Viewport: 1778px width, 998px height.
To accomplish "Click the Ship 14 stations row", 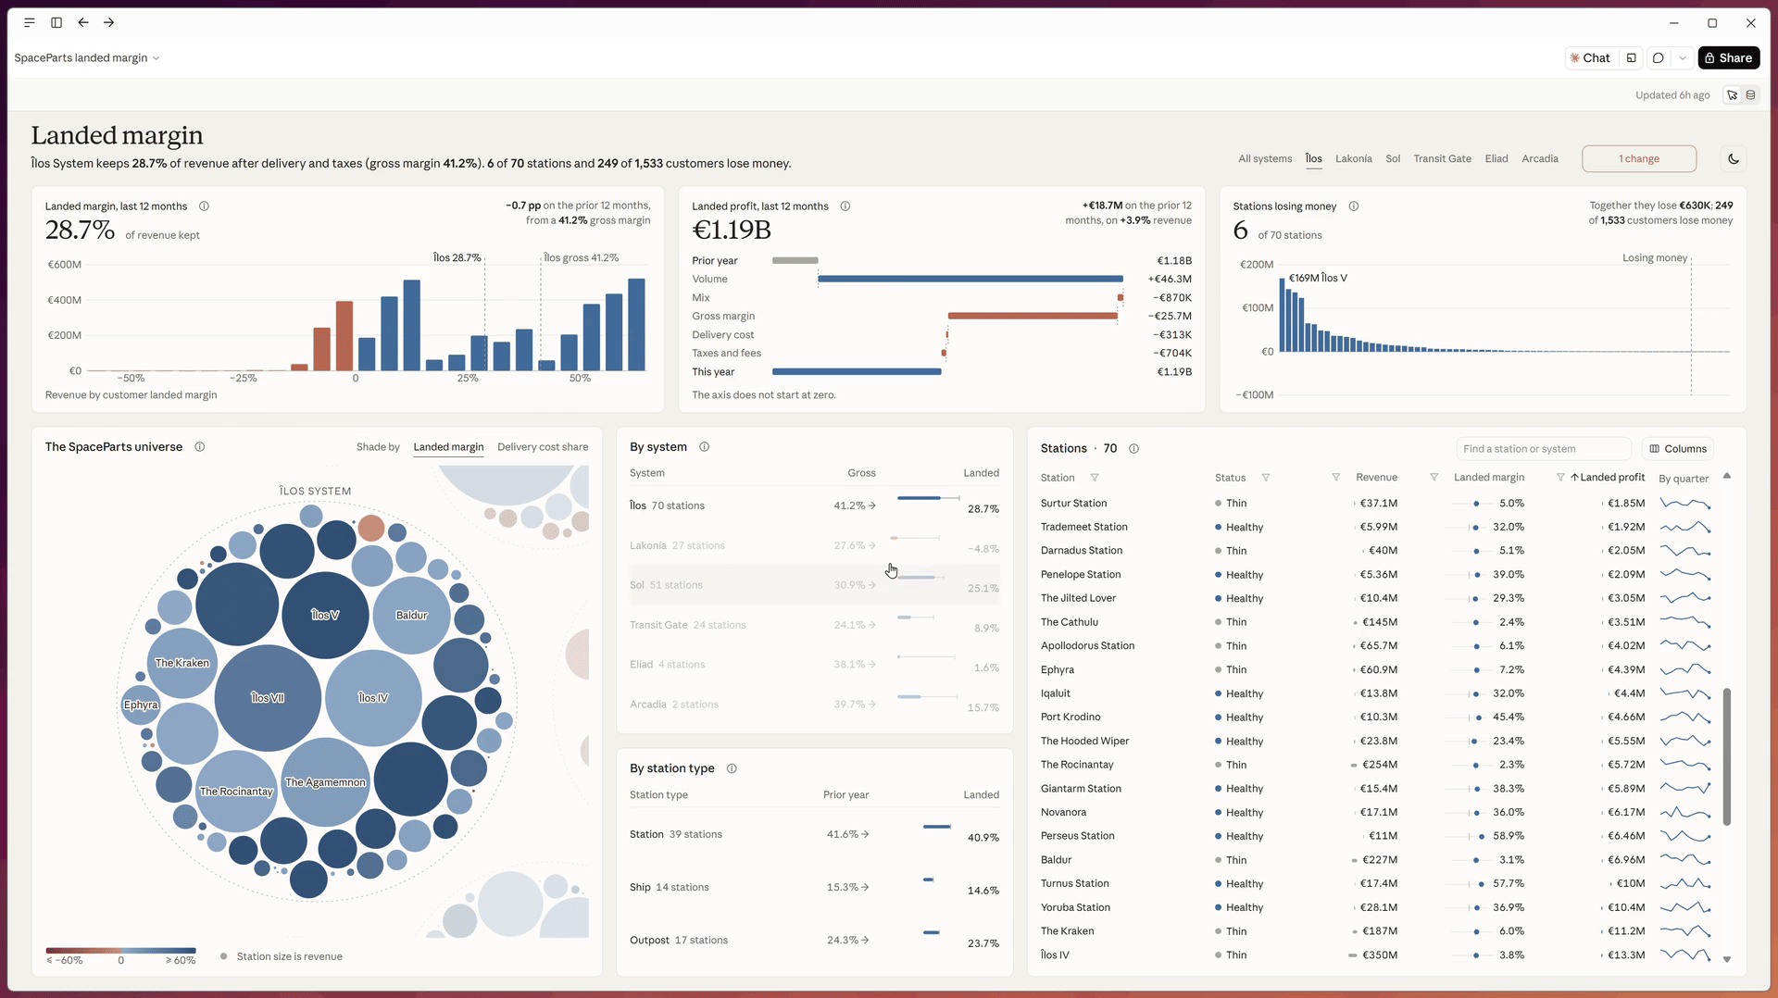I will (814, 887).
